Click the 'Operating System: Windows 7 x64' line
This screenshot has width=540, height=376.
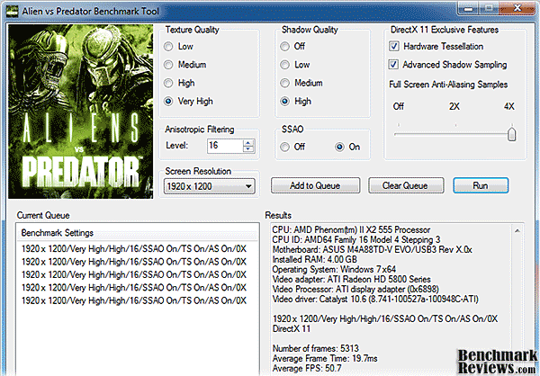click(334, 269)
